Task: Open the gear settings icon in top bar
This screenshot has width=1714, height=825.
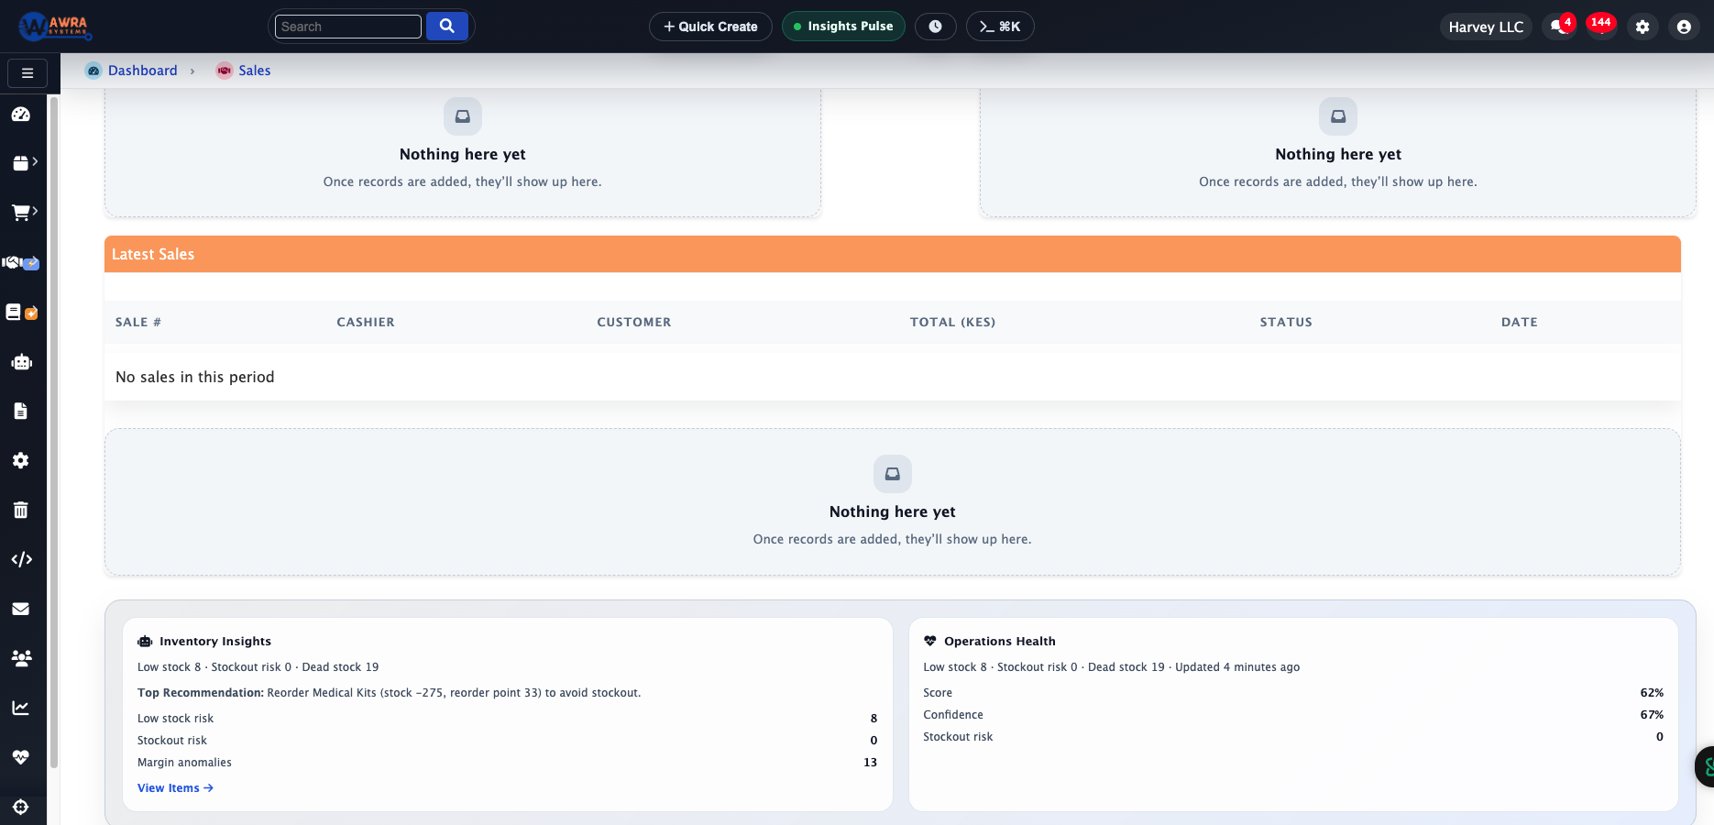Action: [1643, 27]
